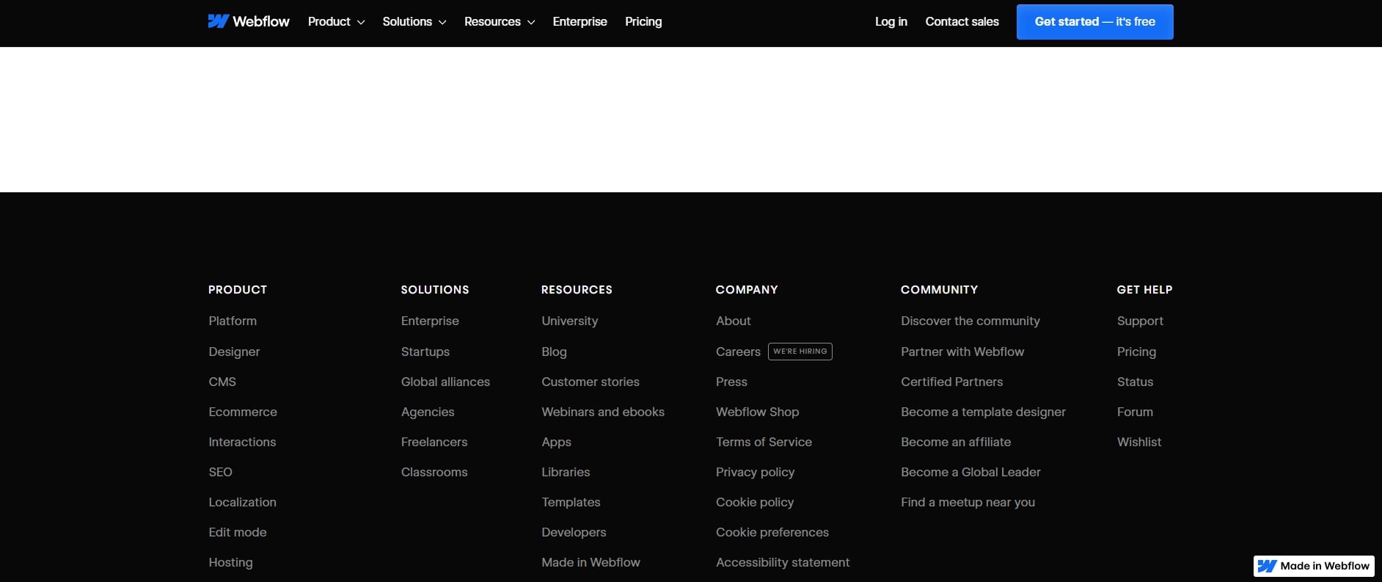Visit the Blog footer link
1382x582 pixels.
click(x=554, y=352)
